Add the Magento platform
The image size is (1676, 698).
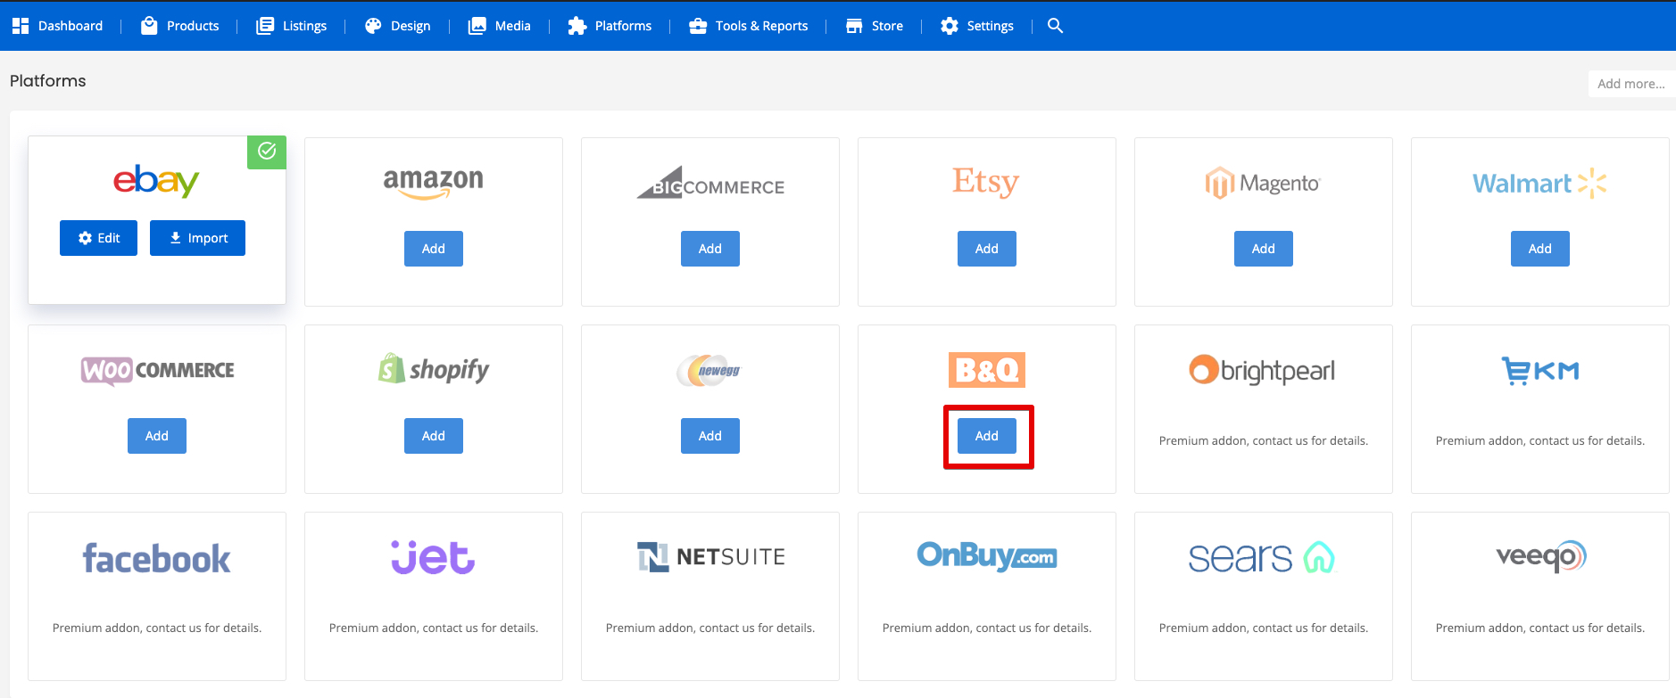[1264, 249]
